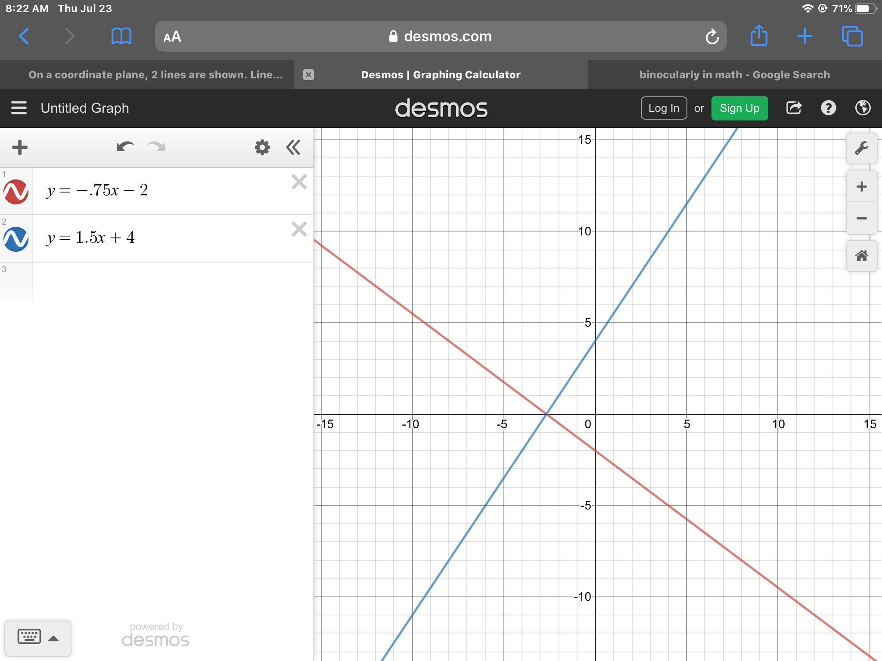Screen dimensions: 882x661
Task: Toggle visibility of red line expression
Action: tap(16, 192)
